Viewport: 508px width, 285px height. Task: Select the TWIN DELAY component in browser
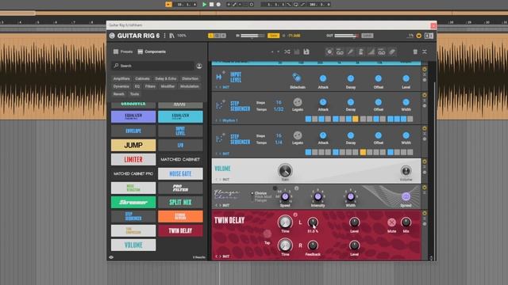(180, 230)
